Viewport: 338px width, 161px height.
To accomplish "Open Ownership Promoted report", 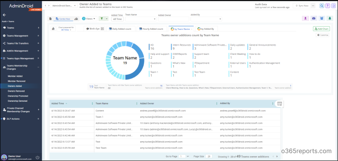I will (18, 96).
